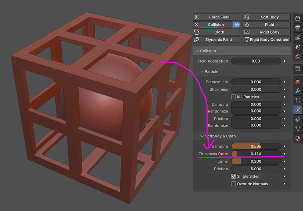The width and height of the screenshot is (303, 211).
Task: Add Soft Body physics
Action: coord(267,17)
